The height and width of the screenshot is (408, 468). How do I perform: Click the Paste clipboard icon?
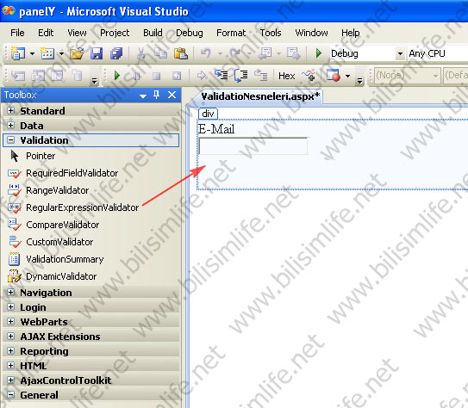point(181,53)
